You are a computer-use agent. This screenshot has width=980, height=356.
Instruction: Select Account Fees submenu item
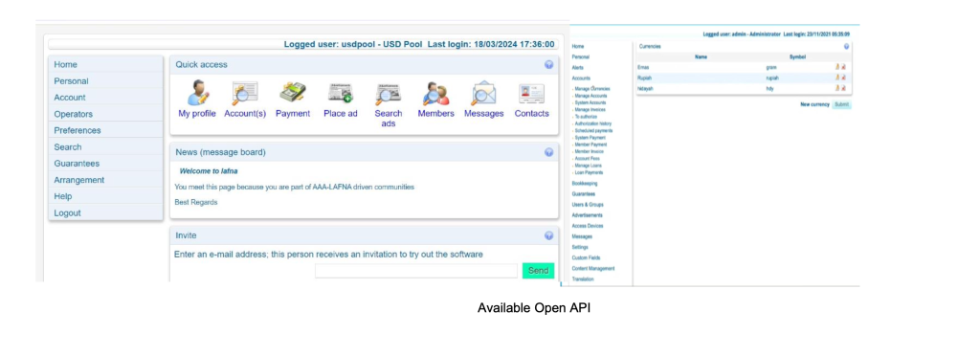click(x=587, y=159)
